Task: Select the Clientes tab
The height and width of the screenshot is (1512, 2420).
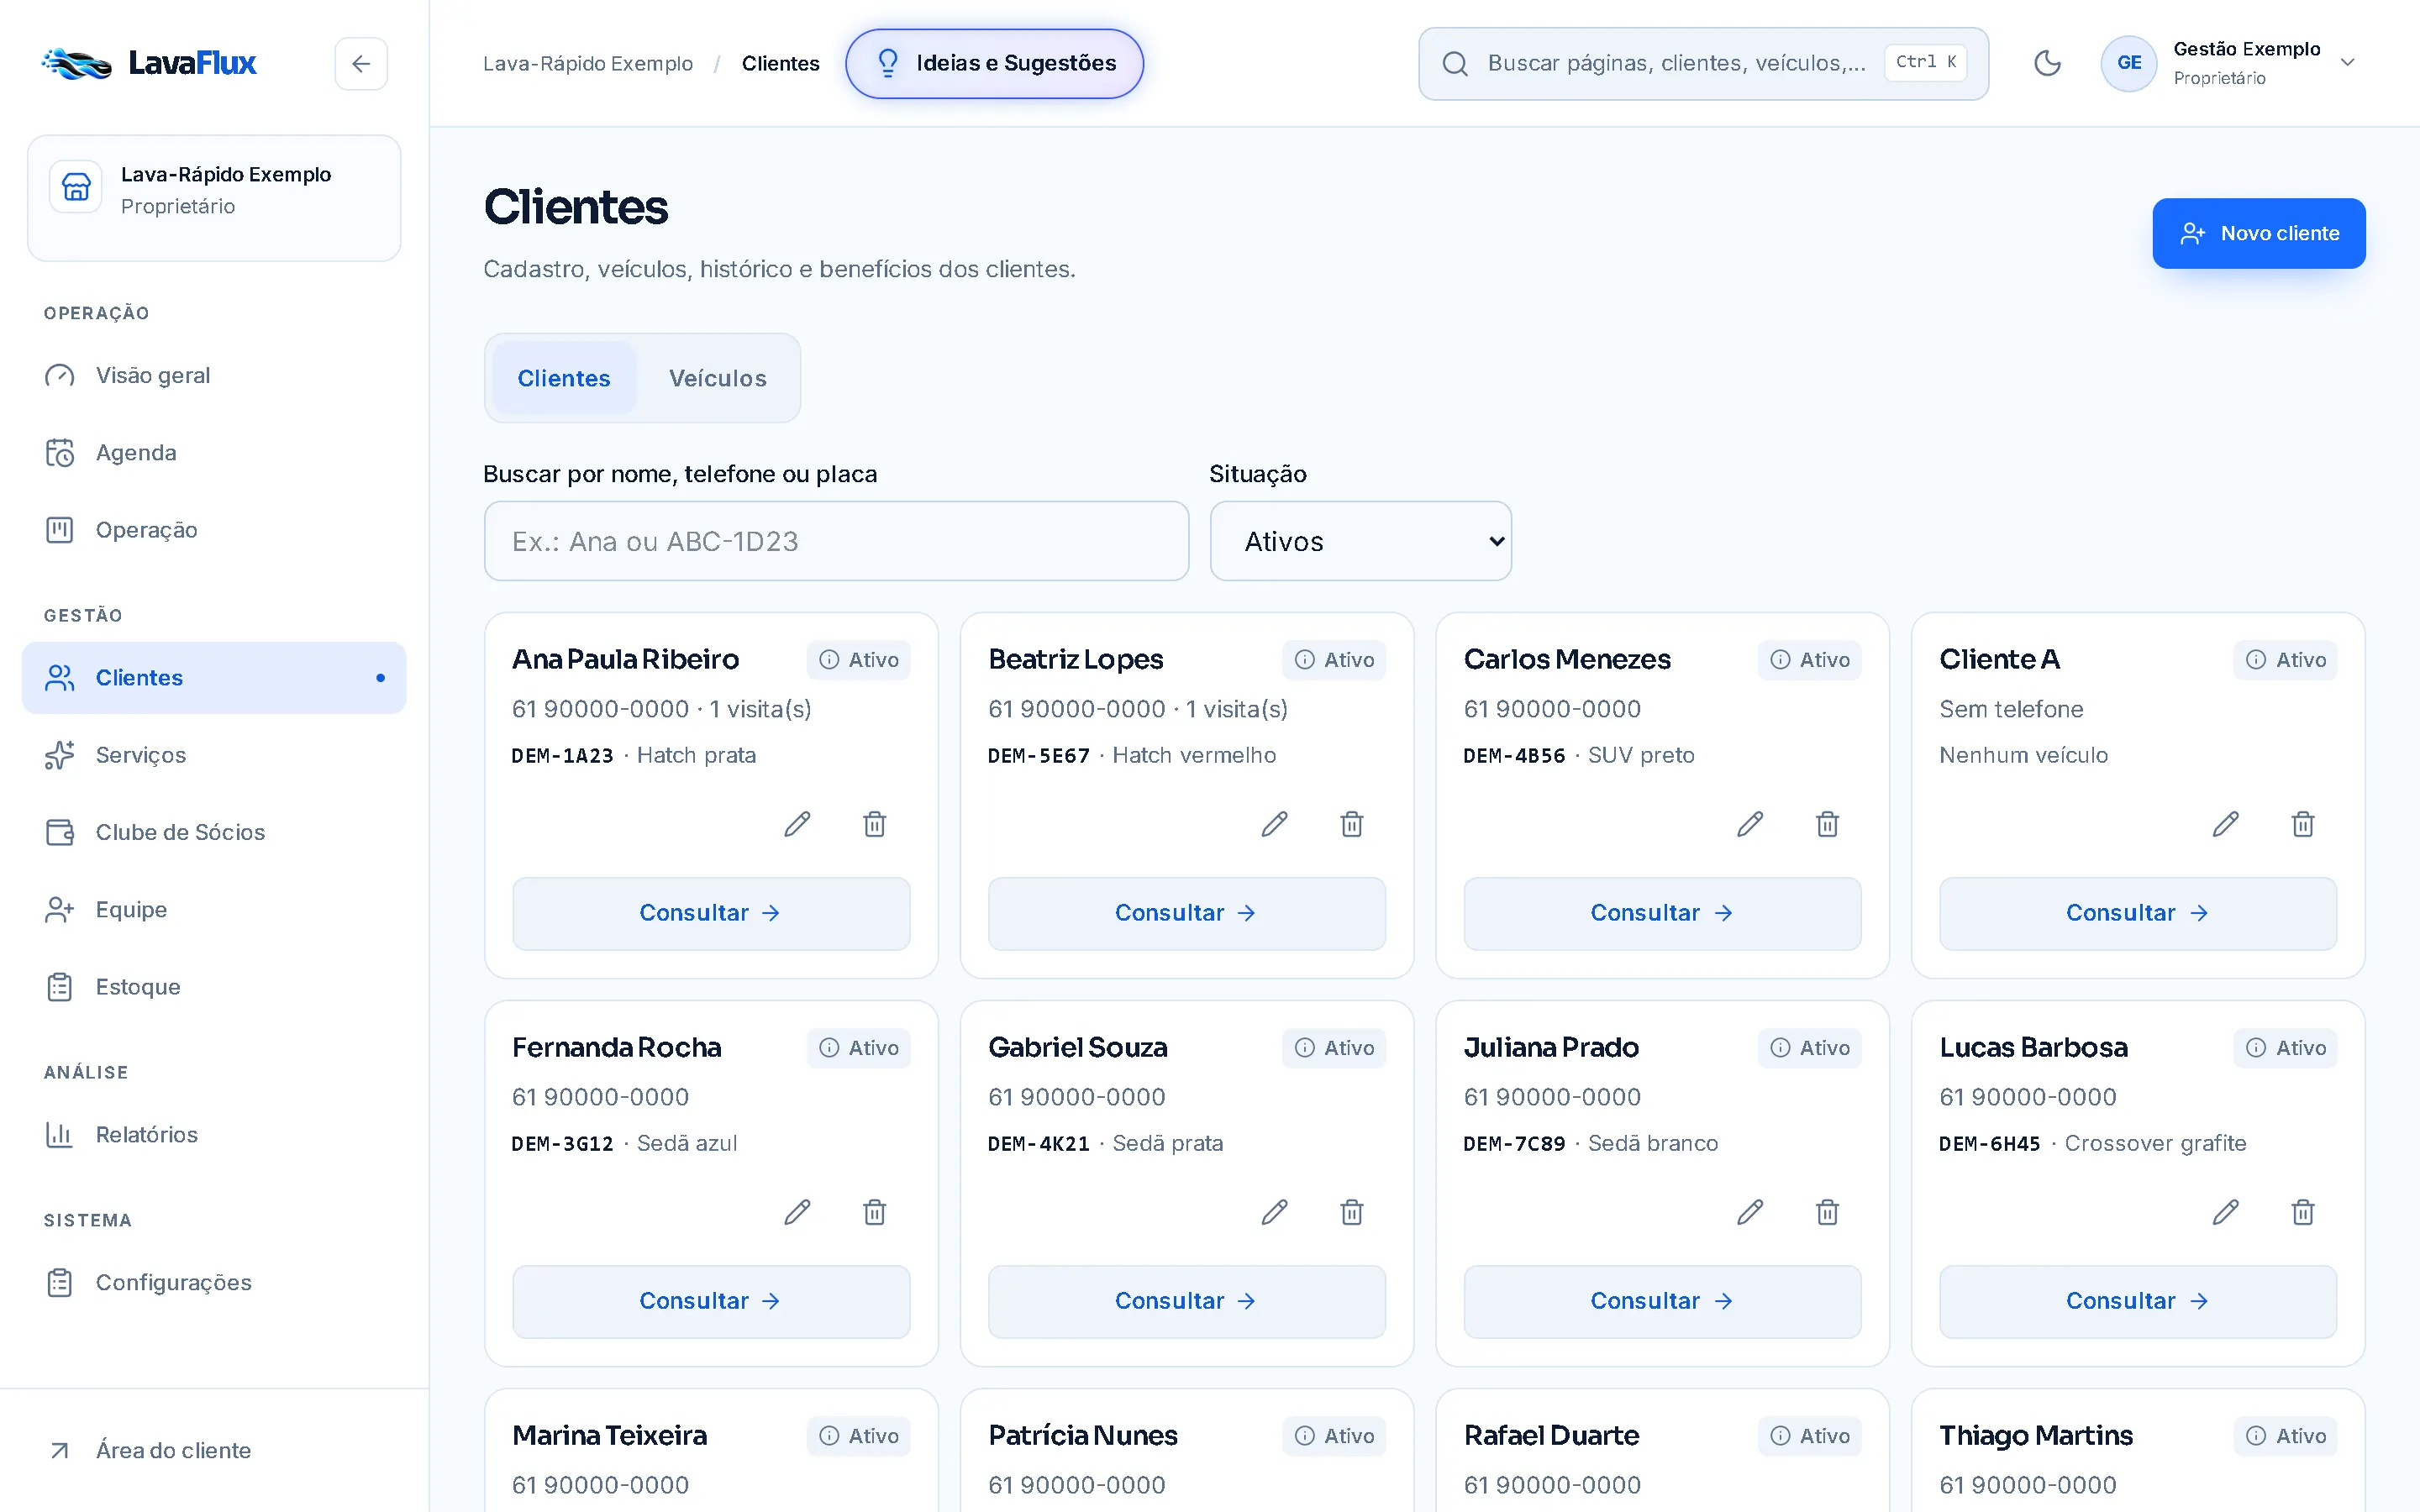Action: 563,378
